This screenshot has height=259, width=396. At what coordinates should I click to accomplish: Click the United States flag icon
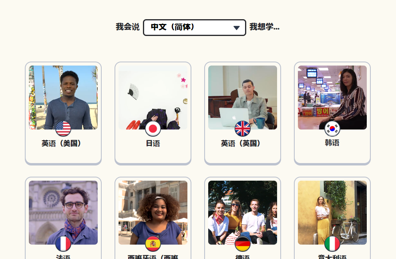(x=63, y=129)
